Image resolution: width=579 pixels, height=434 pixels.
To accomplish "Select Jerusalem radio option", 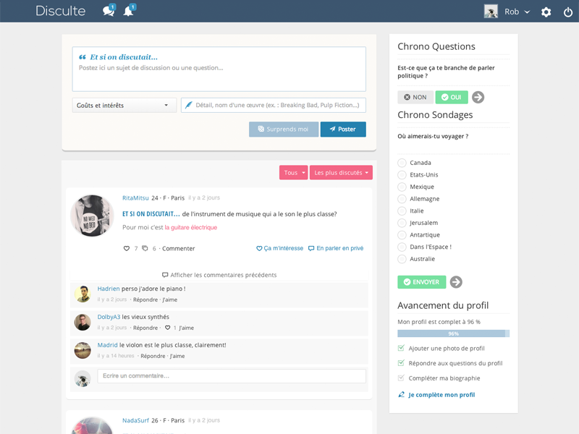I will pyautogui.click(x=402, y=223).
